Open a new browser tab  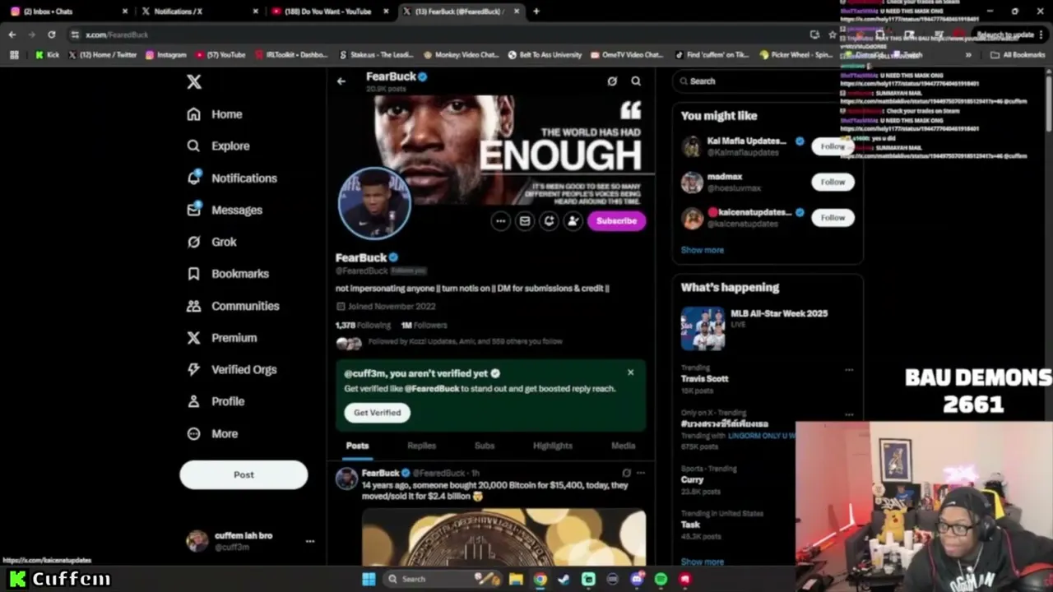536,12
